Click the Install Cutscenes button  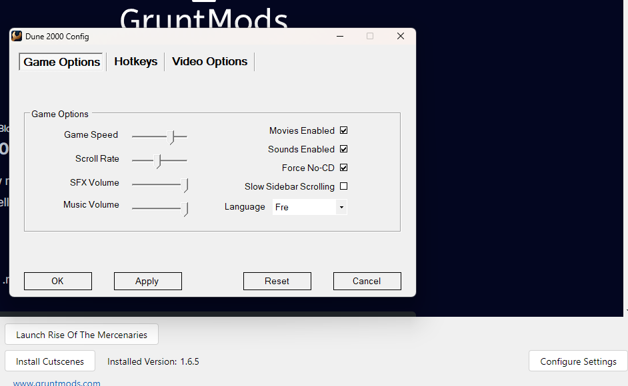pyautogui.click(x=50, y=361)
